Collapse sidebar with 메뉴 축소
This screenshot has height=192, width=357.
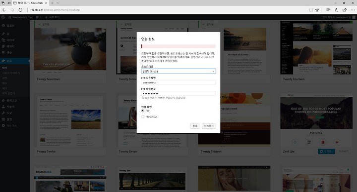(x=15, y=125)
